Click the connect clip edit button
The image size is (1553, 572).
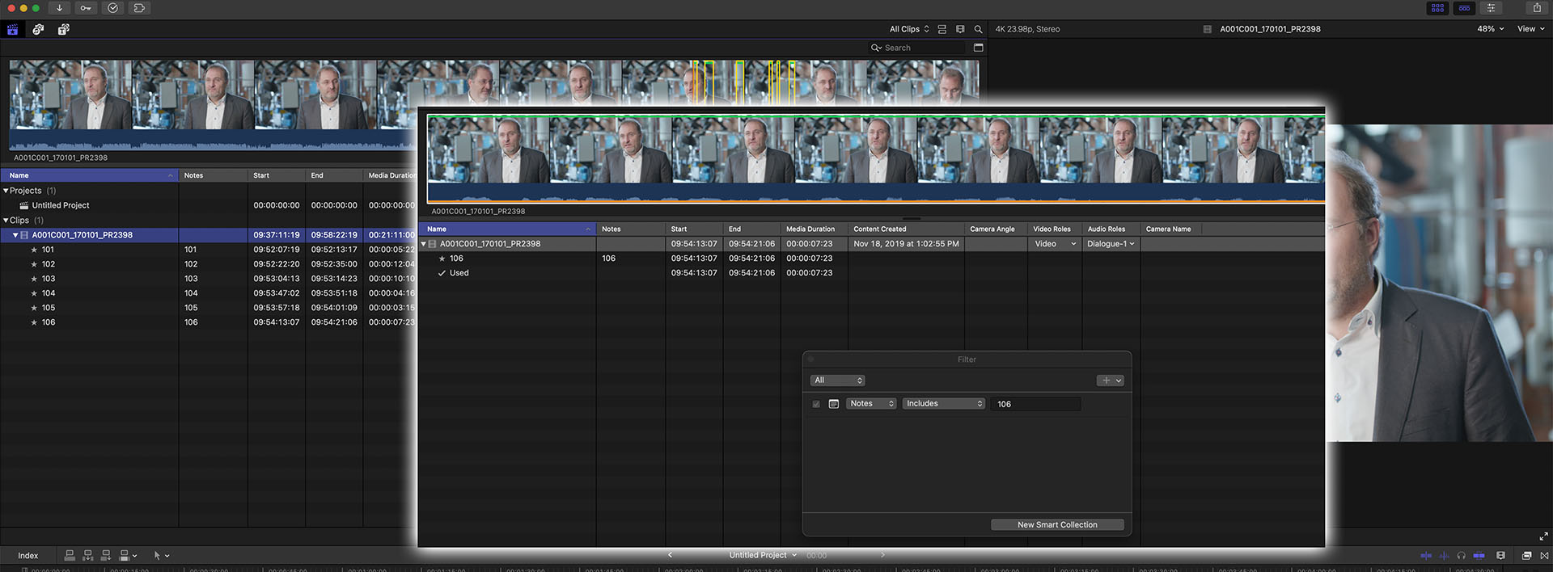click(70, 556)
